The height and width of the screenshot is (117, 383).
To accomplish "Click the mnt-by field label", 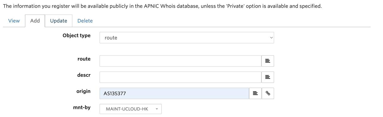I will pos(82,107).
